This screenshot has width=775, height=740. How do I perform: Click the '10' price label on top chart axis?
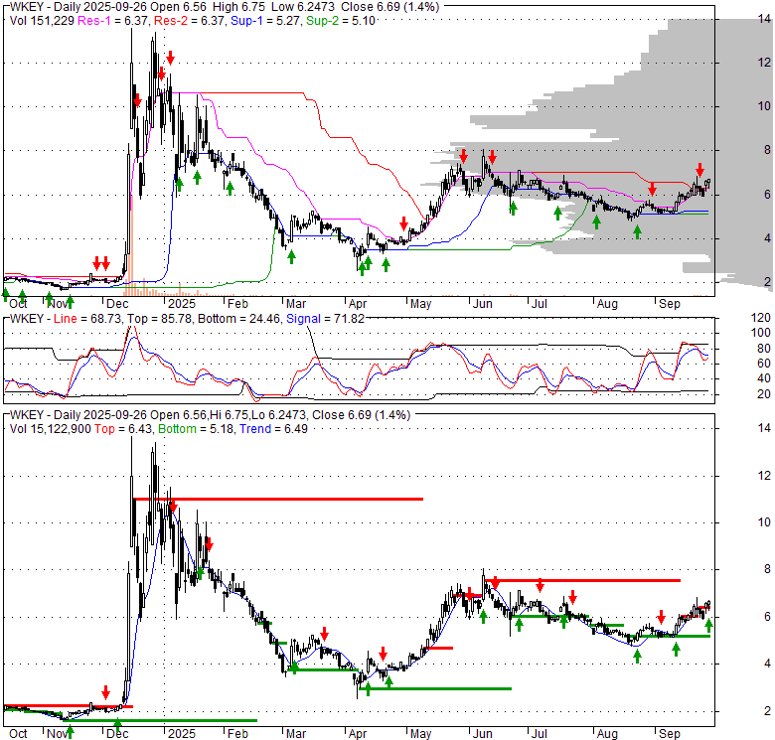(764, 106)
